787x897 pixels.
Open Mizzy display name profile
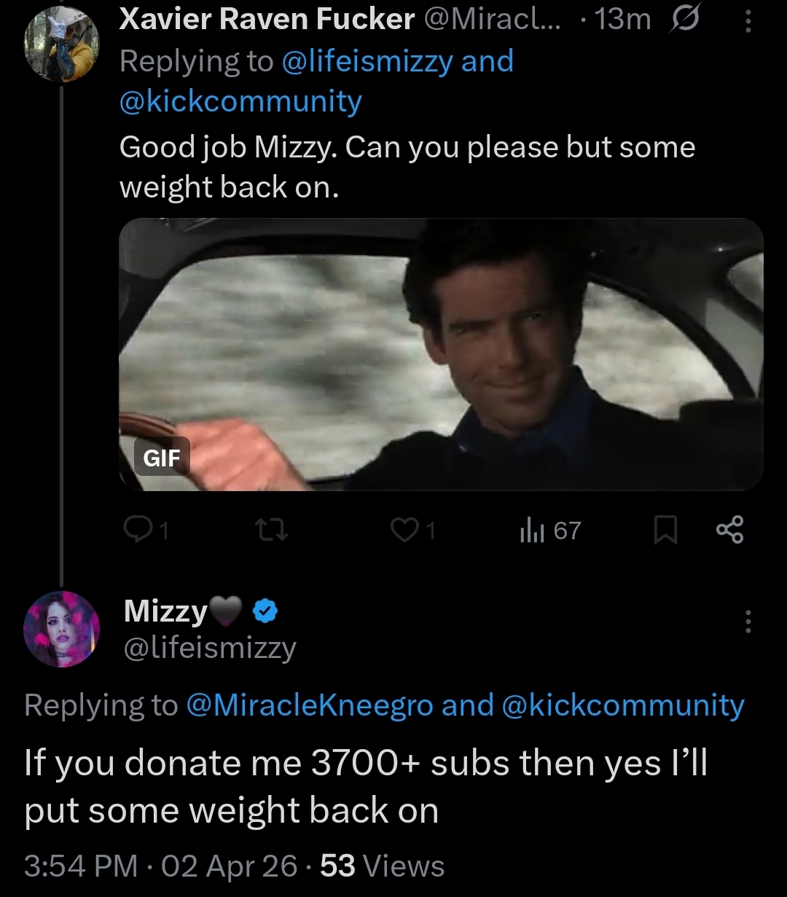[166, 611]
